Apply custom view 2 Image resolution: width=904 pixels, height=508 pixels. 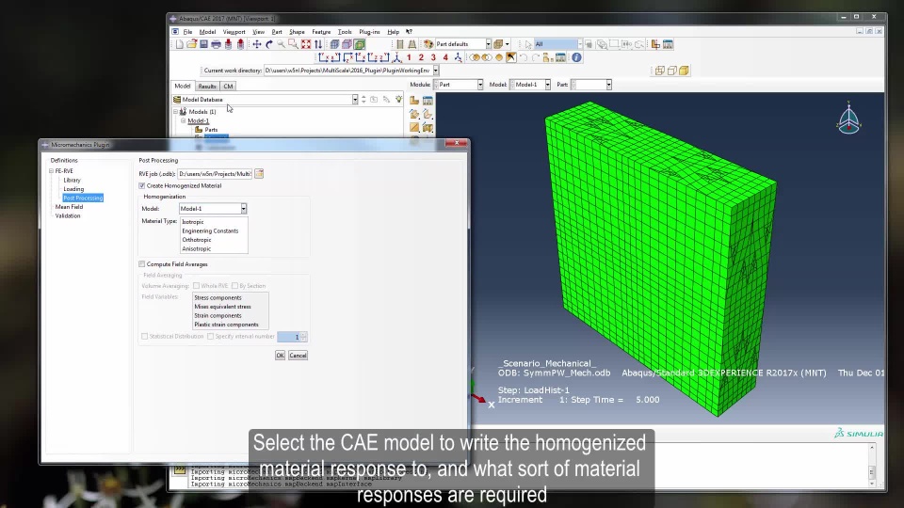[x=421, y=57]
